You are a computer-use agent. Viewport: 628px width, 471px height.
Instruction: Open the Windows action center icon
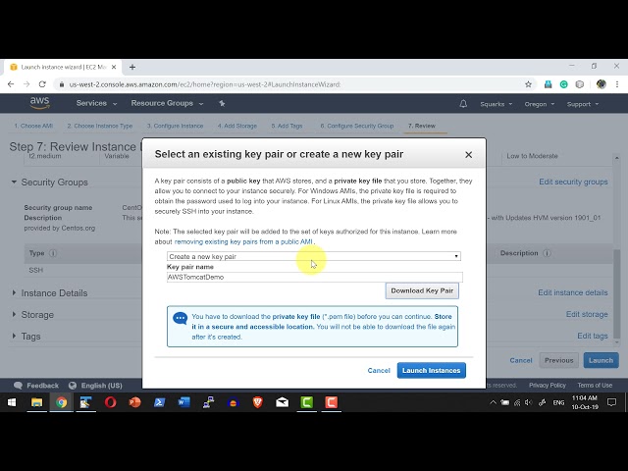(x=611, y=402)
